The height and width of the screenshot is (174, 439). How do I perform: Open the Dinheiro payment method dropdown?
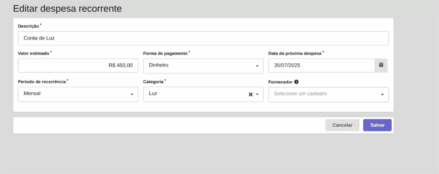coord(199,65)
